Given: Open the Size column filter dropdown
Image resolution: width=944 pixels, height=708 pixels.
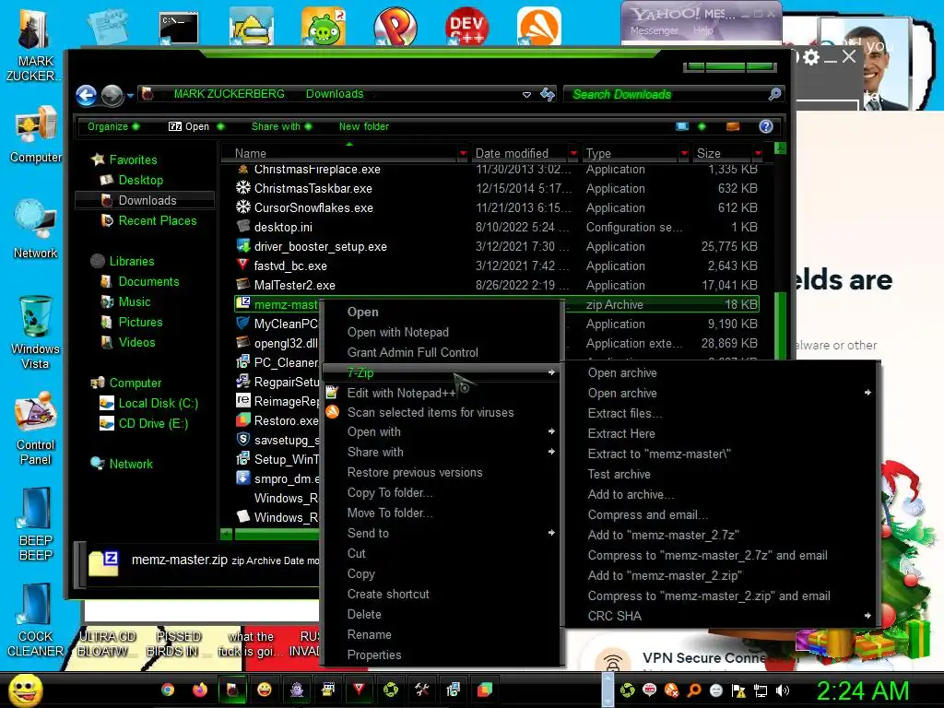Looking at the screenshot, I should coord(758,154).
